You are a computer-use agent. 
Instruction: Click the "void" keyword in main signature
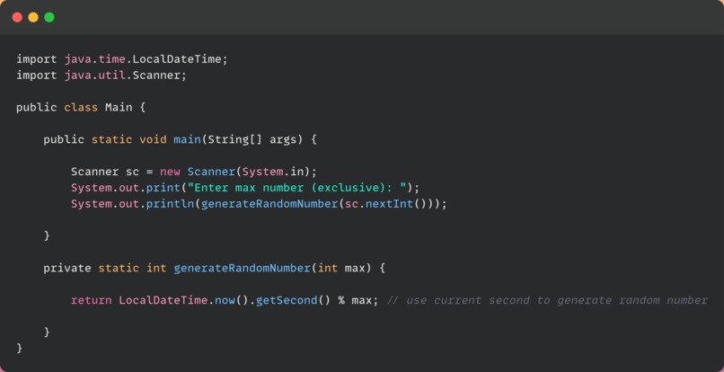(153, 139)
